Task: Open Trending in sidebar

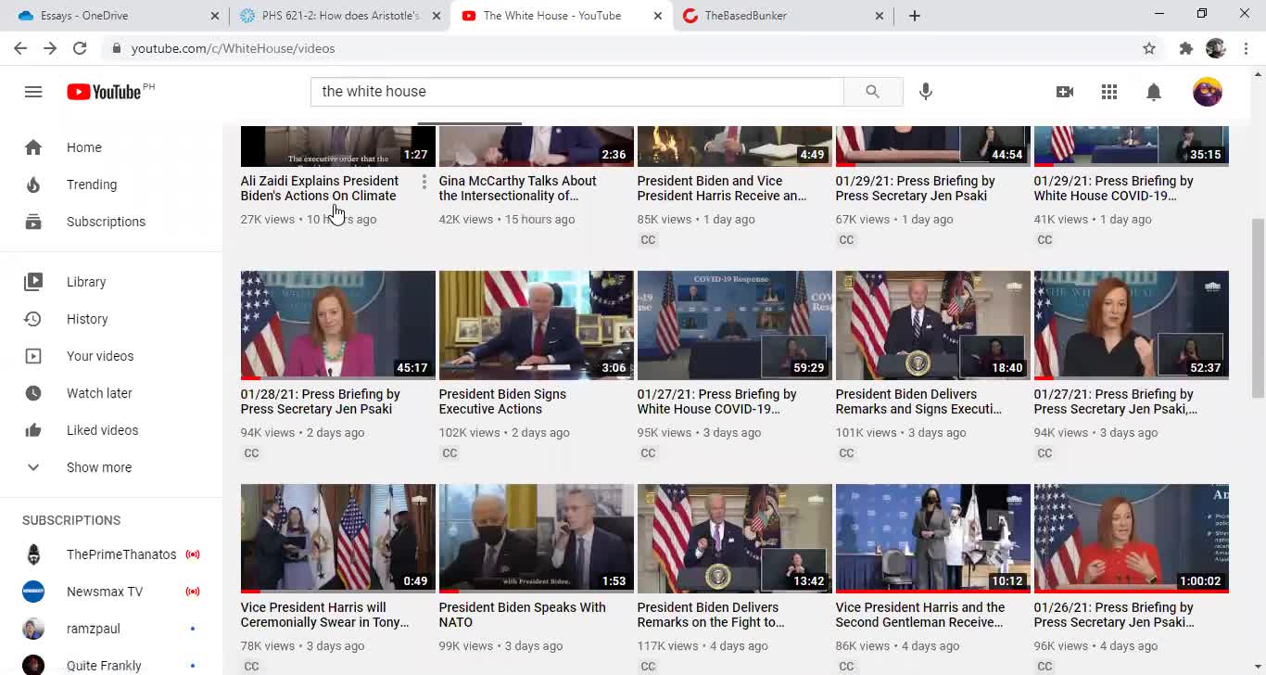Action: (111, 185)
